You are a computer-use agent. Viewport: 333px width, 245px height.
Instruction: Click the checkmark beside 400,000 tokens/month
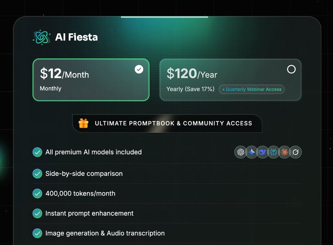coord(37,194)
